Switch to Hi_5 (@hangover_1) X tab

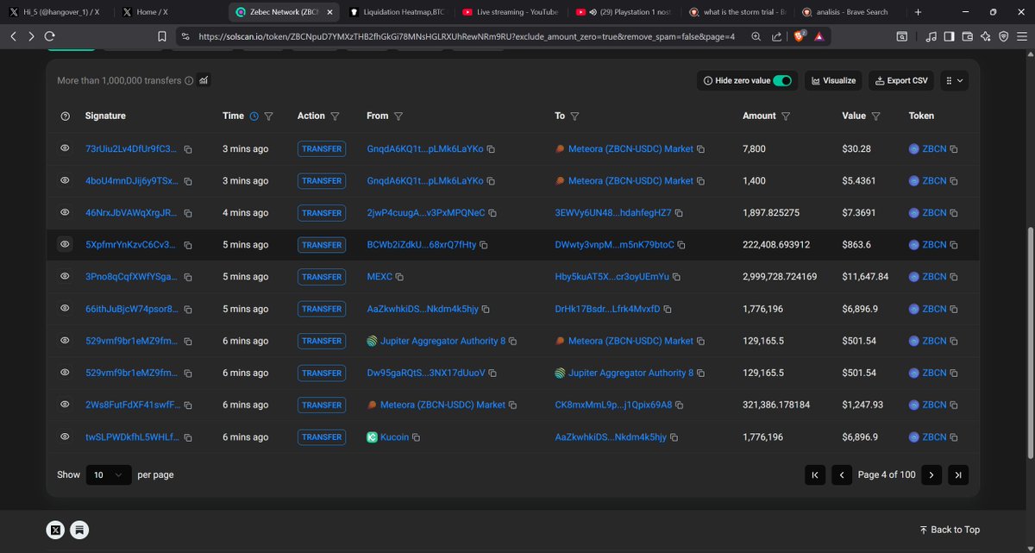click(x=56, y=12)
